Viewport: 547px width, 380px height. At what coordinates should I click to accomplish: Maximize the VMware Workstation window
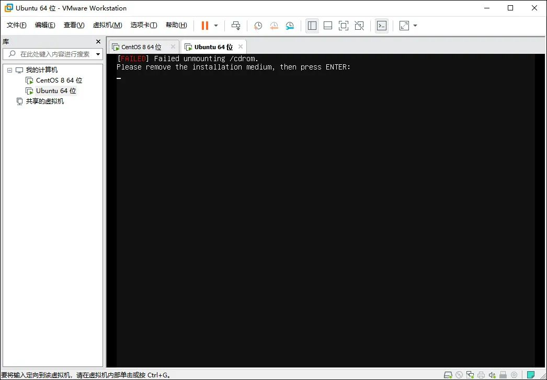pos(510,8)
